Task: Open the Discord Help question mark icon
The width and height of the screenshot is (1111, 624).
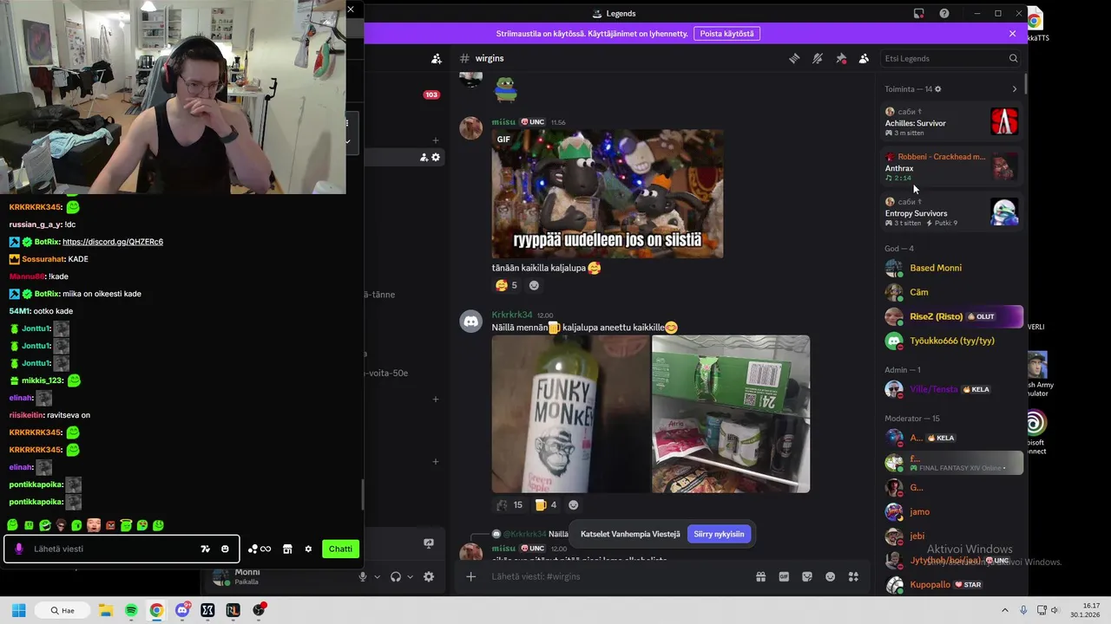Action: [944, 13]
